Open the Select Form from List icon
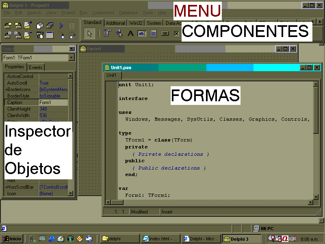325x244 pixels. (x=50, y=26)
